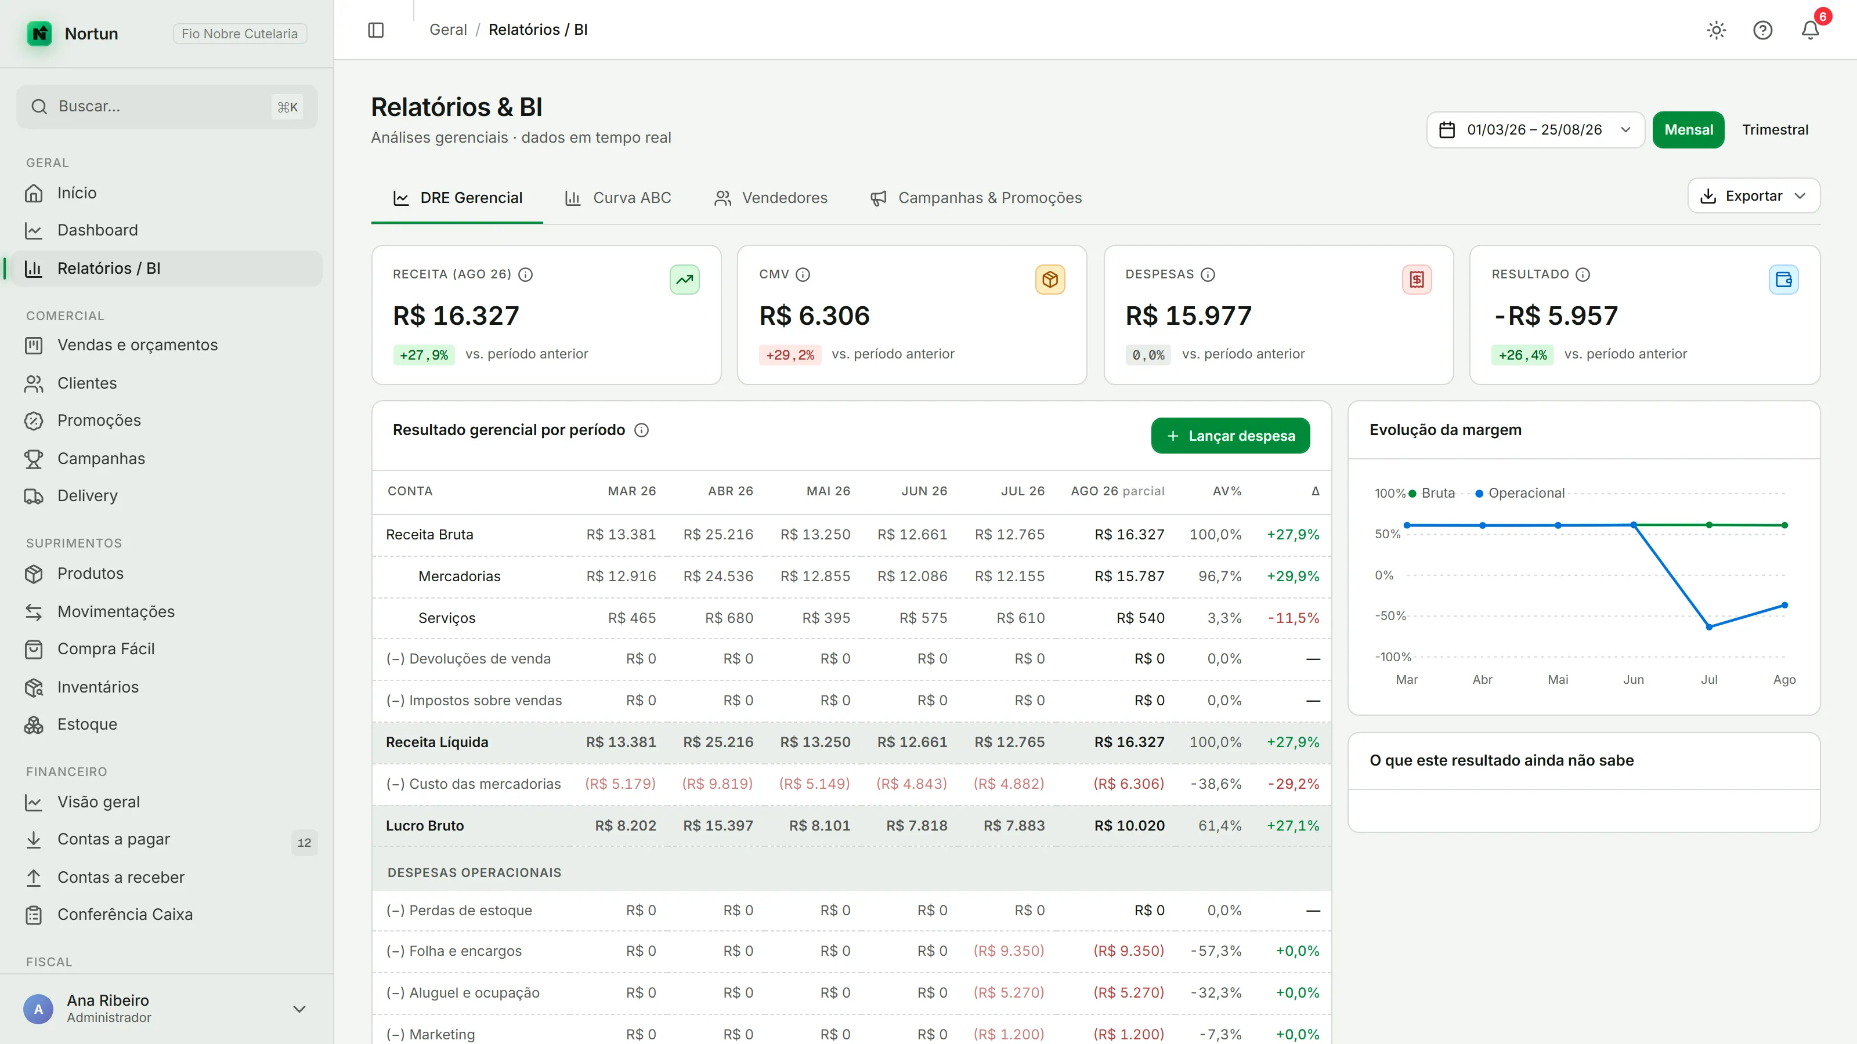Click the Serviços row label
The height and width of the screenshot is (1044, 1857).
tap(447, 618)
